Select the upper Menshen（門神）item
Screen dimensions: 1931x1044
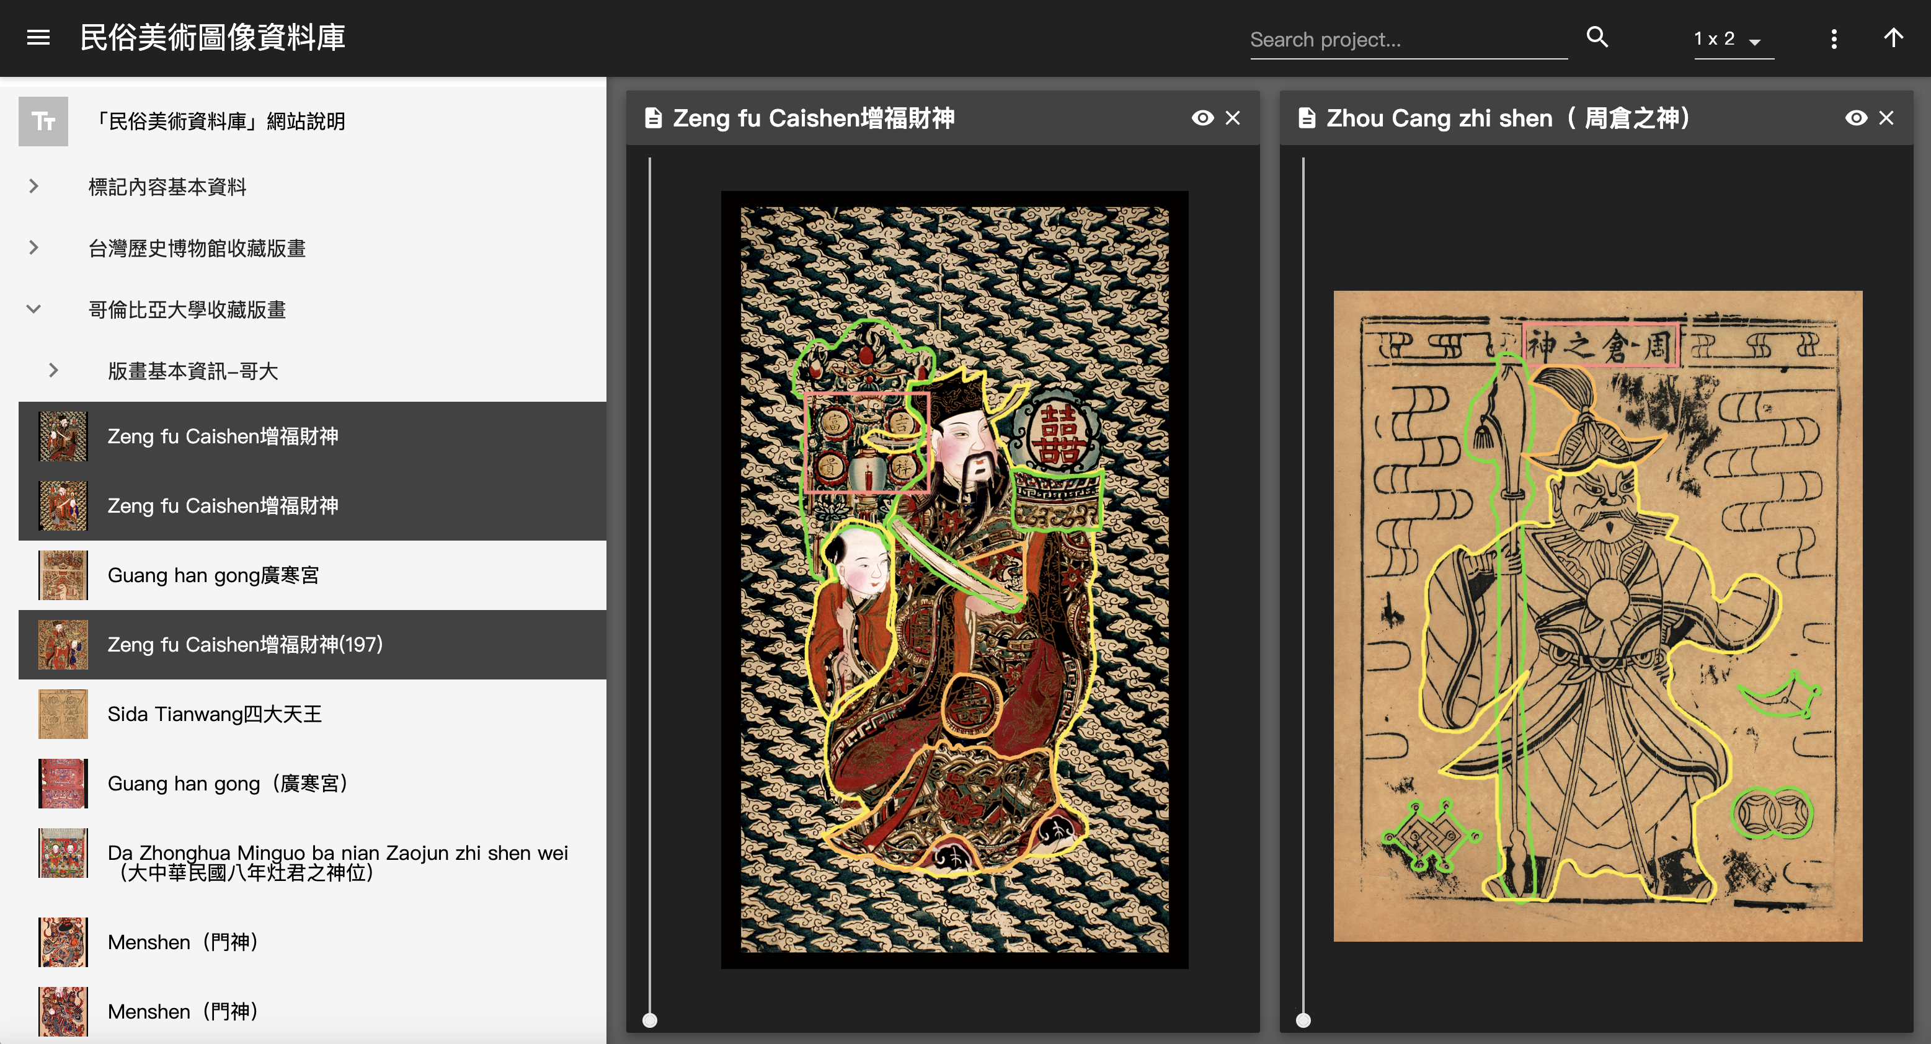pyautogui.click(x=313, y=942)
